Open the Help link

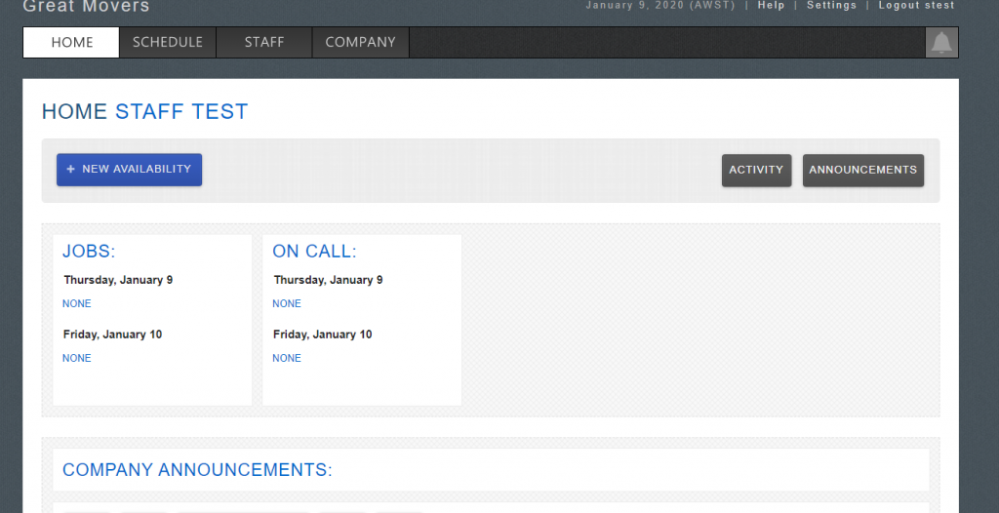coord(771,6)
